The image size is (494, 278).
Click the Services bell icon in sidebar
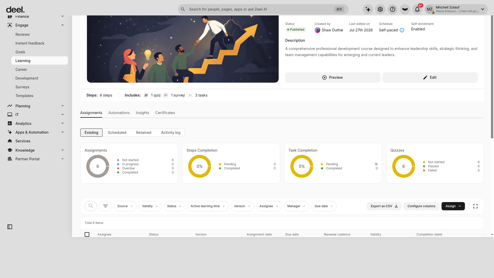tap(10, 141)
